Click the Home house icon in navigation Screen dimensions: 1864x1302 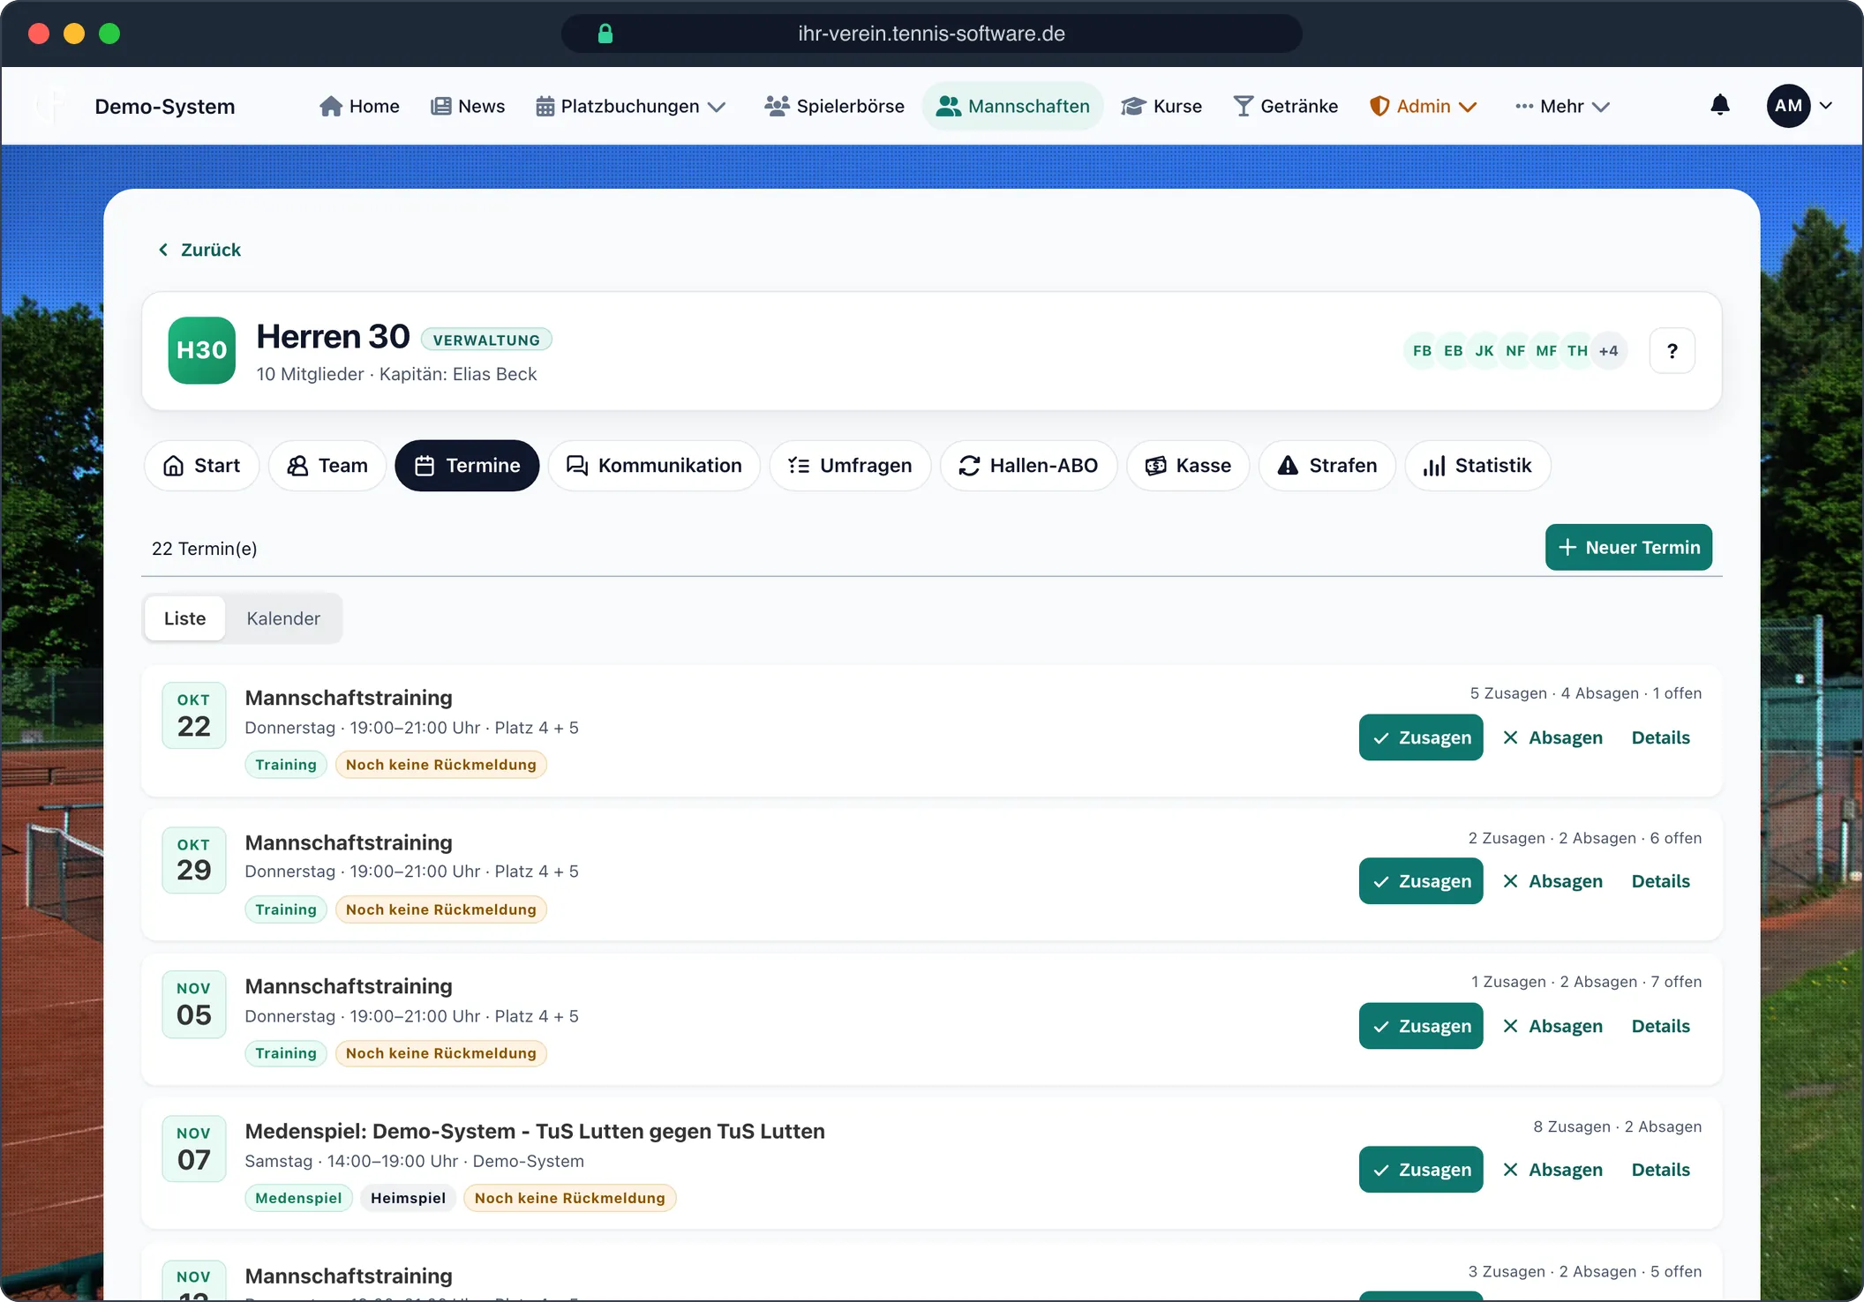point(331,106)
